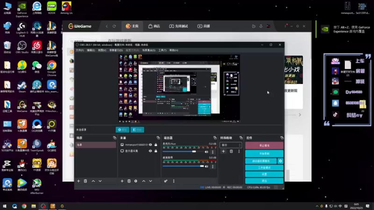Open the scene transition type dropdown
Image resolution: width=374 pixels, height=210 pixels.
coord(230,145)
